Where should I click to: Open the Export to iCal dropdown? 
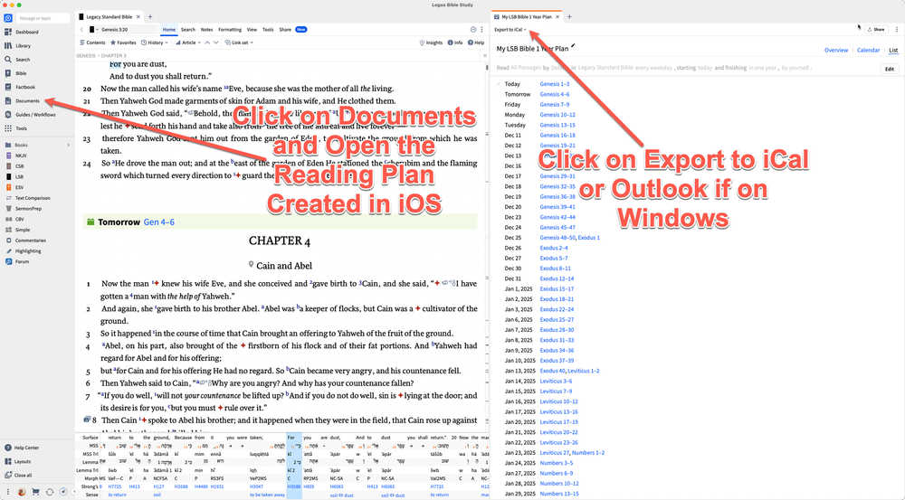pyautogui.click(x=510, y=30)
